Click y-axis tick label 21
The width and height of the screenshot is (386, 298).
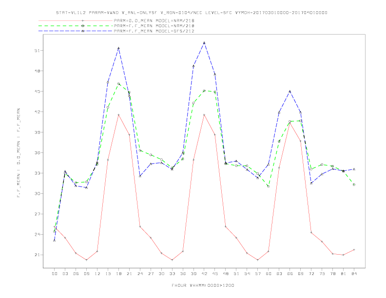[37, 255]
